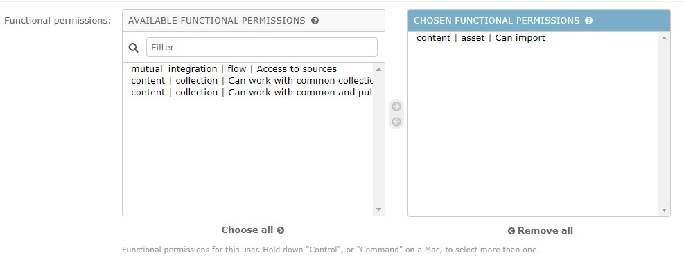Select 'Can work with common and public' permission
This screenshot has width=684, height=262.
(x=252, y=92)
